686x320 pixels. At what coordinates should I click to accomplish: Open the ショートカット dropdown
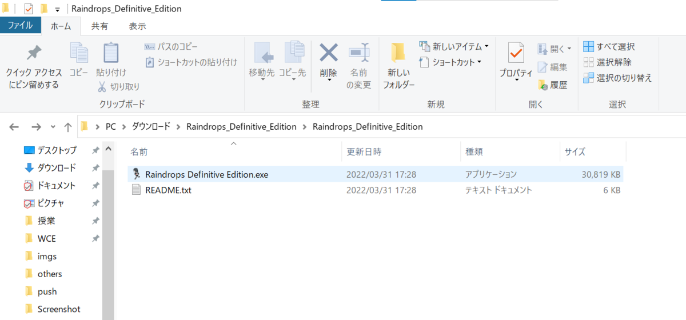(x=450, y=62)
